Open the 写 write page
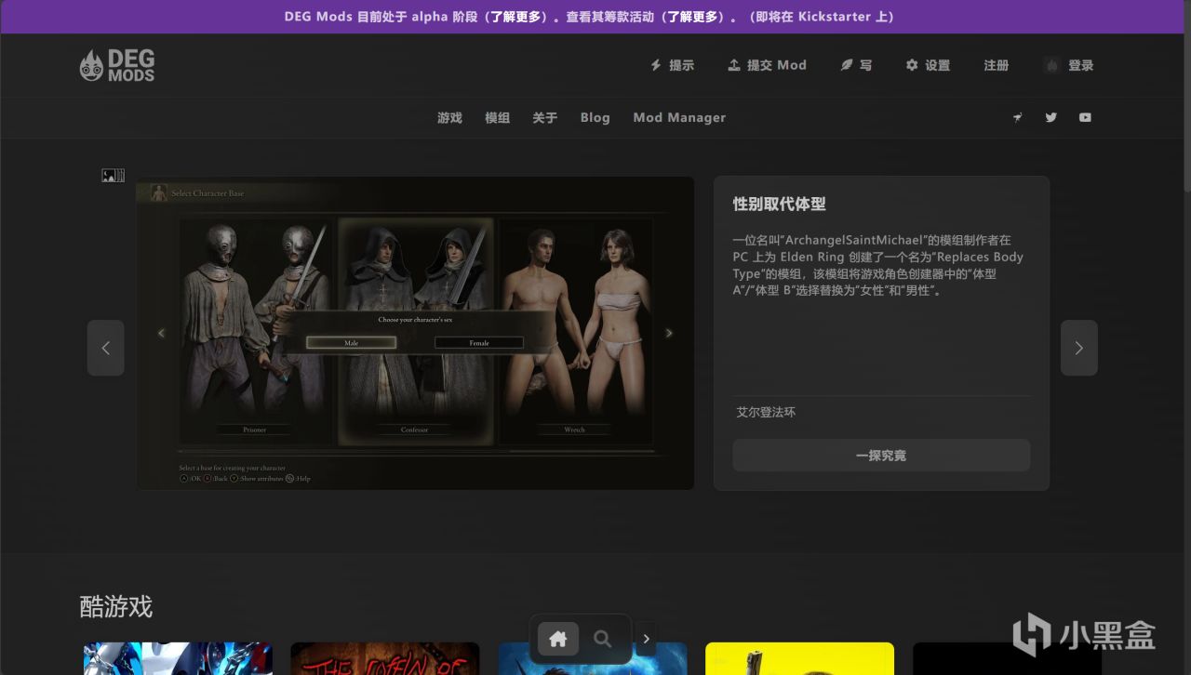 (856, 65)
